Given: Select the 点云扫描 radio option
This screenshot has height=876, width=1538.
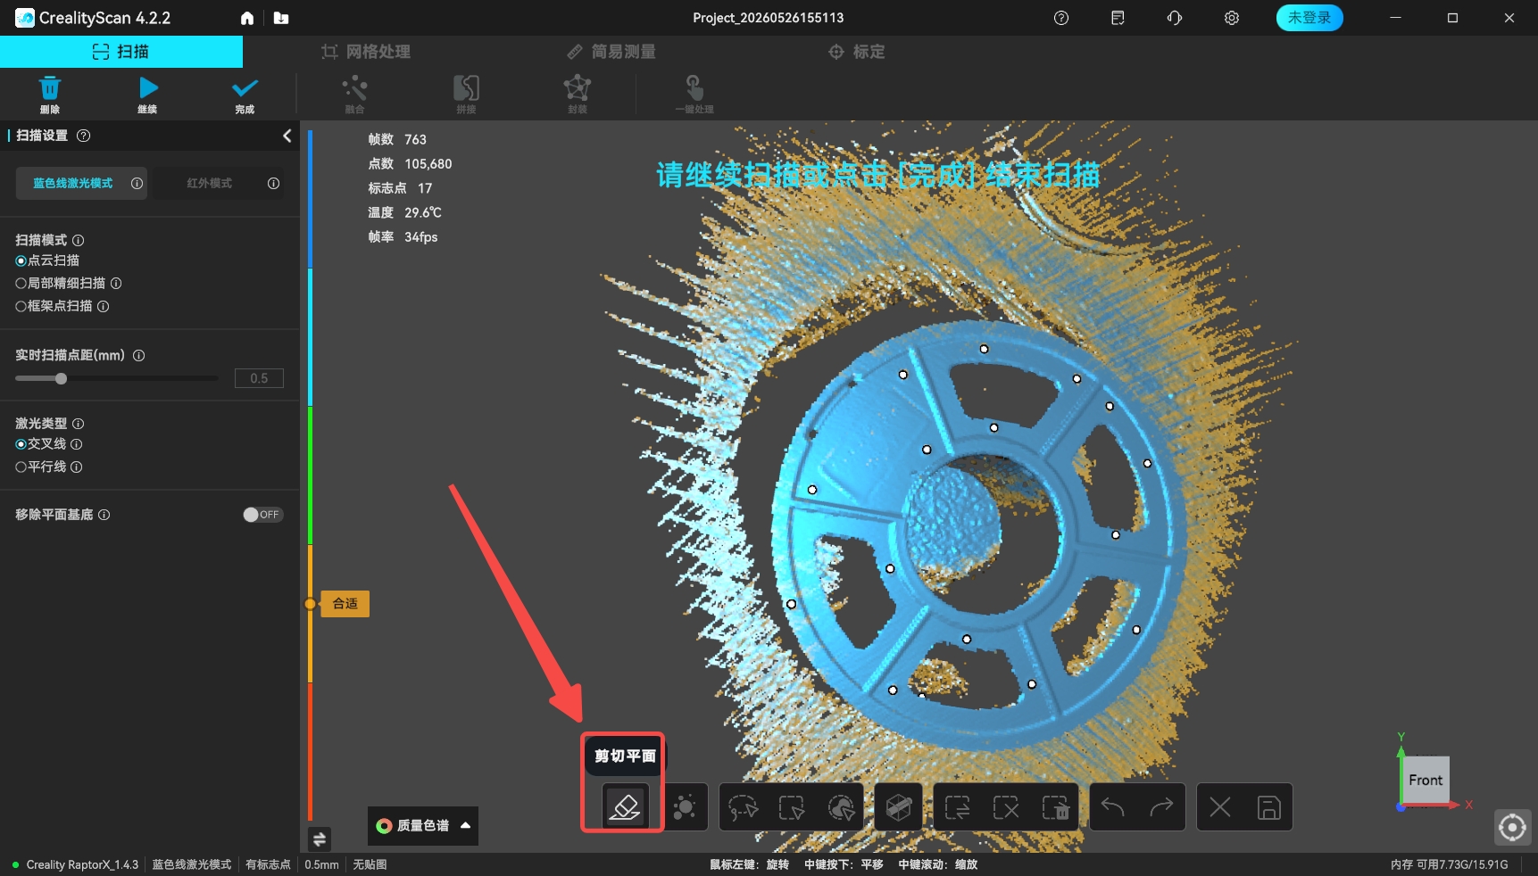Looking at the screenshot, I should (x=21, y=260).
